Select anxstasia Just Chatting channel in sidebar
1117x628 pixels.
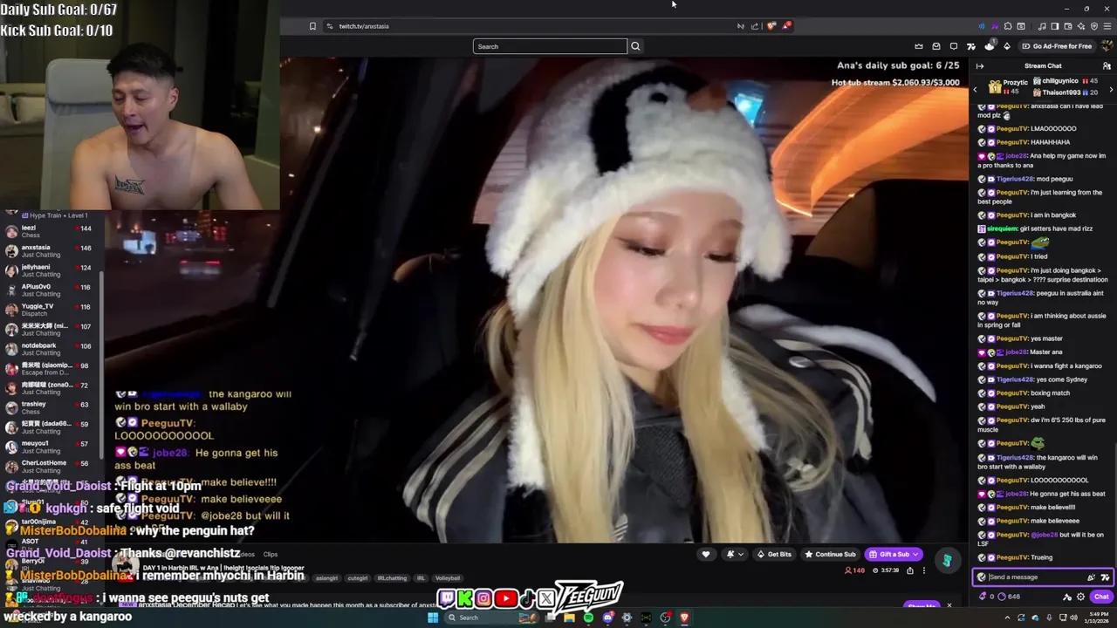click(52, 251)
